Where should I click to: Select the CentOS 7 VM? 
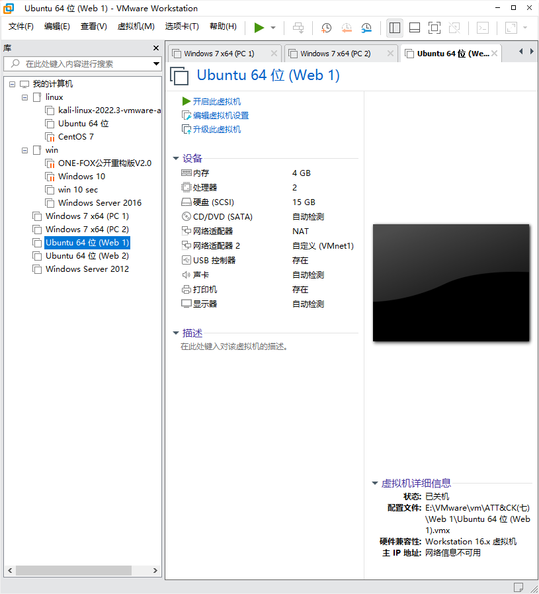coord(69,137)
